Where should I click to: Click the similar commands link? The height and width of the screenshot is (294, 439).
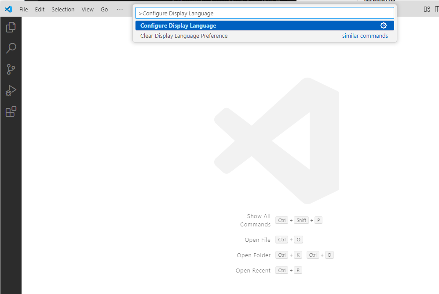coord(365,36)
